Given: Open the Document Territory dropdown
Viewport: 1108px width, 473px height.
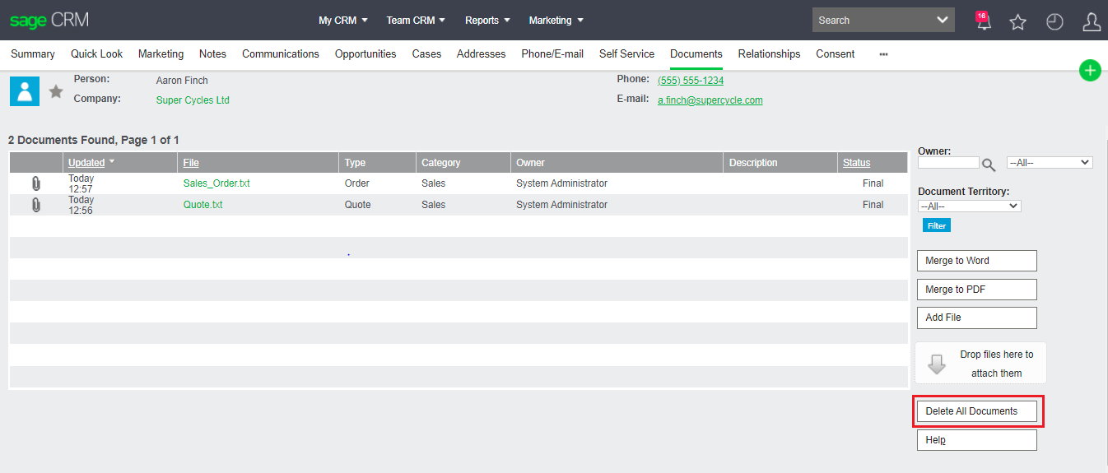Looking at the screenshot, I should pos(969,206).
